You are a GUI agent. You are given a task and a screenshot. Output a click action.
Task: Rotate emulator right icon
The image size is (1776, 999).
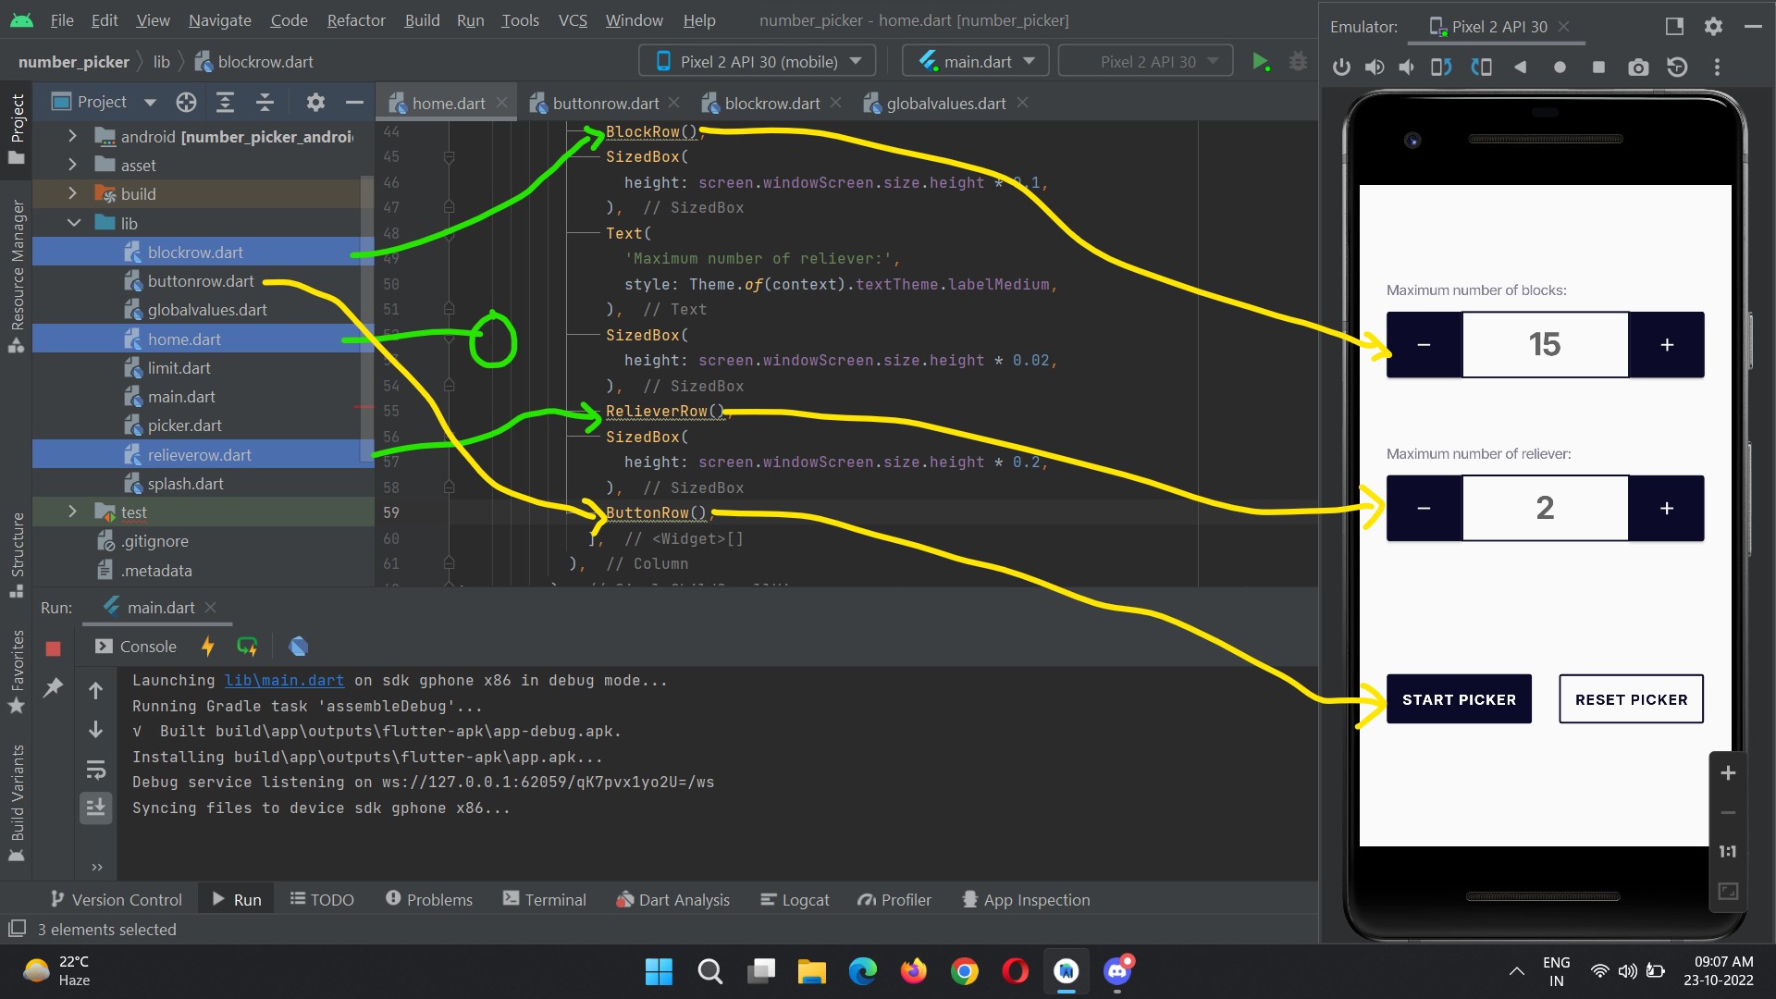tap(1482, 67)
